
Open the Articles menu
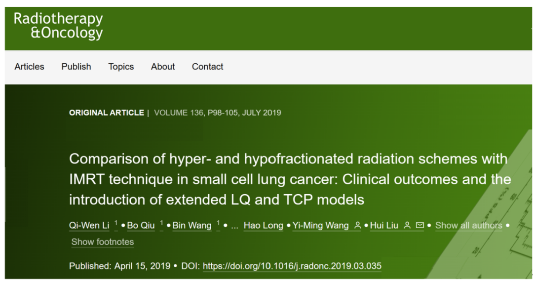[29, 67]
